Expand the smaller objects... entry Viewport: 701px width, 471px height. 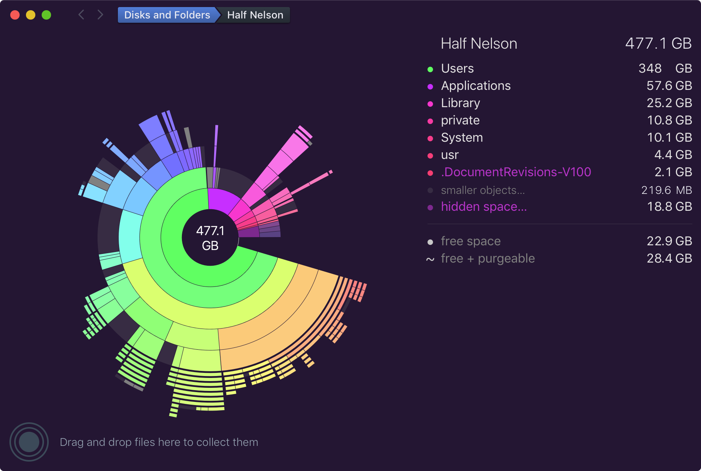[x=483, y=190]
